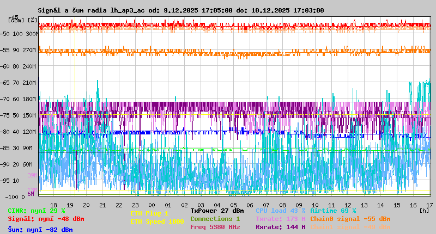
Task: Click the [h] unit label on time axis
Action: click(424, 210)
